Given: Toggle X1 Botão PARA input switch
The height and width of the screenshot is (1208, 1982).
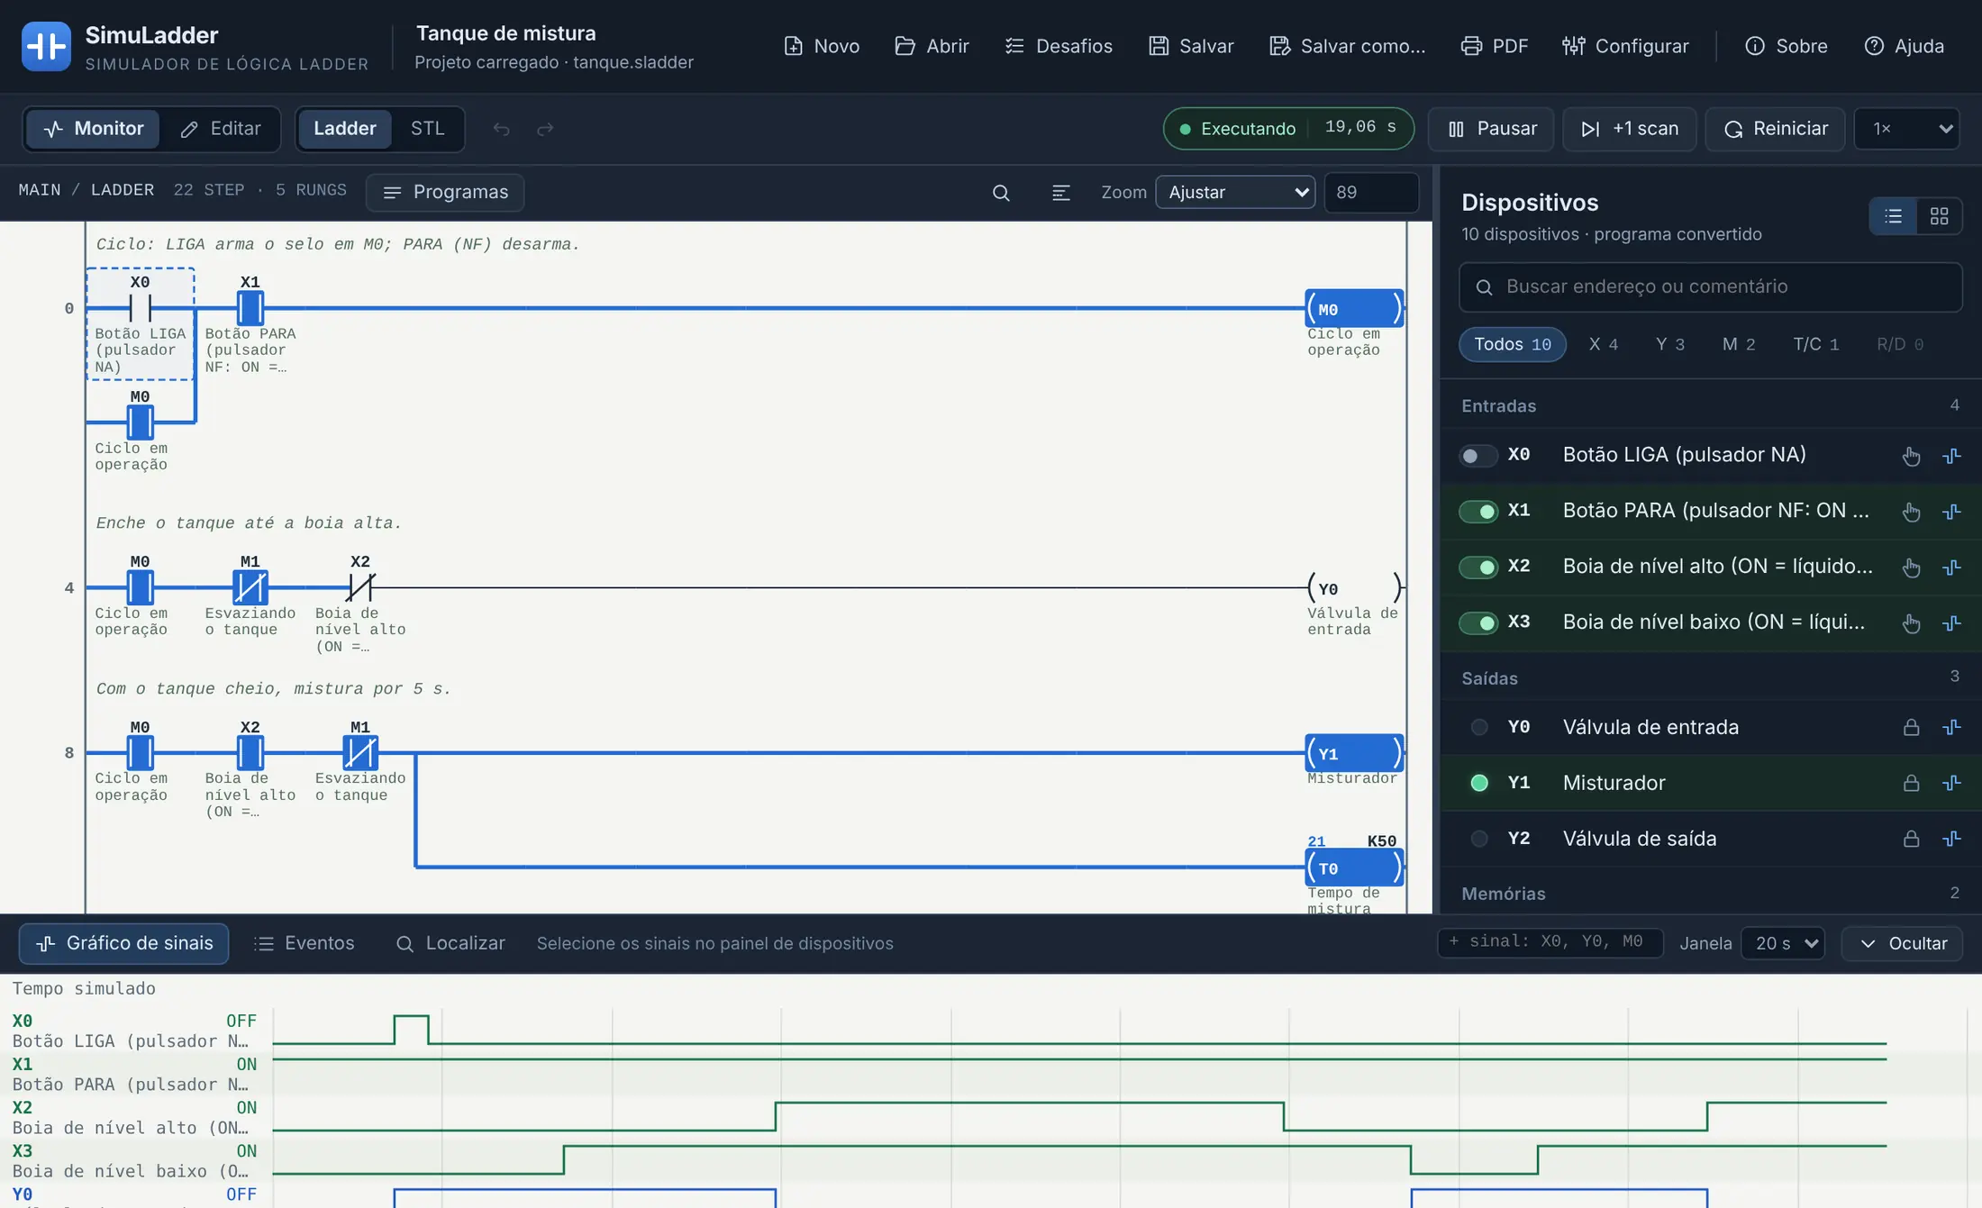Looking at the screenshot, I should [x=1477, y=512].
